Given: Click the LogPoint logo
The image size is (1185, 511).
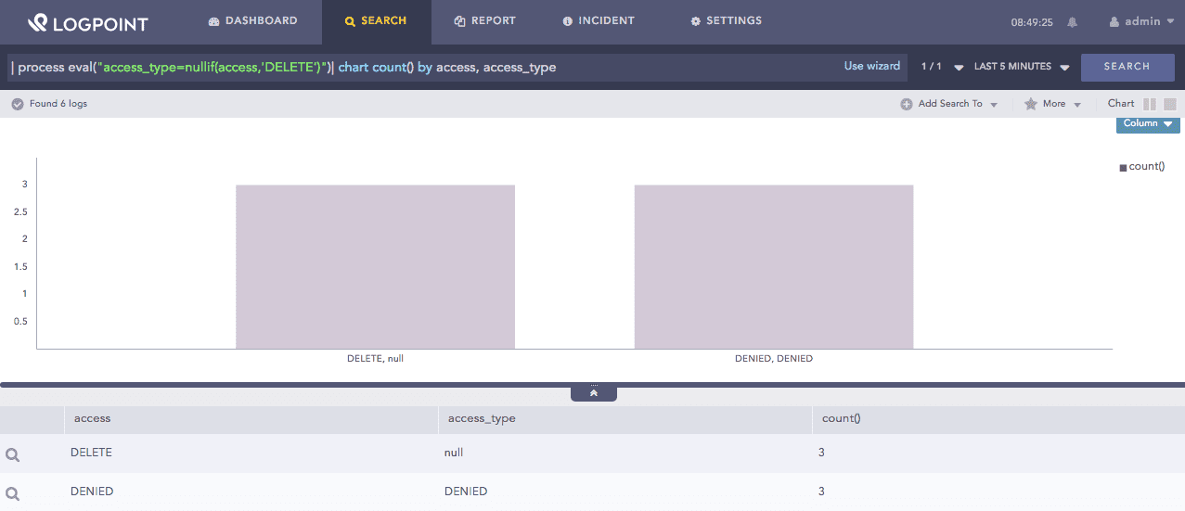Looking at the screenshot, I should pyautogui.click(x=88, y=22).
